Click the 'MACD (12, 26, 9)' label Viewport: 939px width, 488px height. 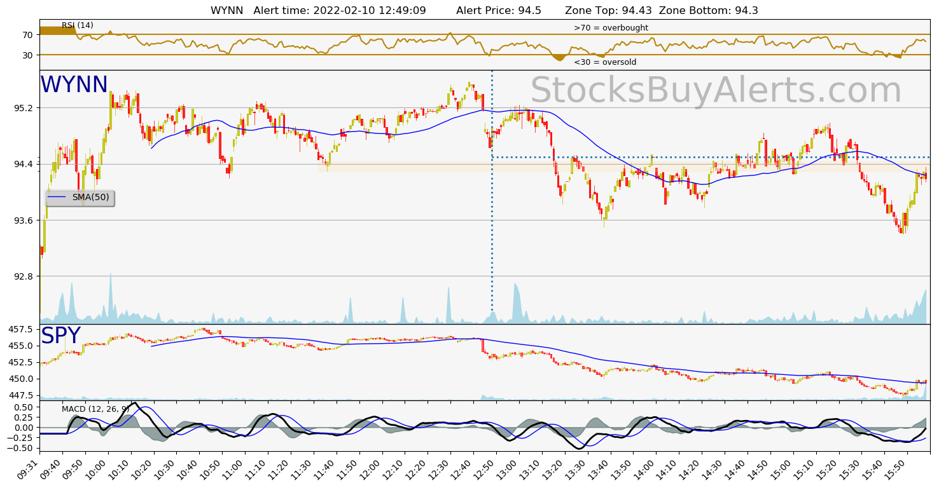pyautogui.click(x=95, y=409)
